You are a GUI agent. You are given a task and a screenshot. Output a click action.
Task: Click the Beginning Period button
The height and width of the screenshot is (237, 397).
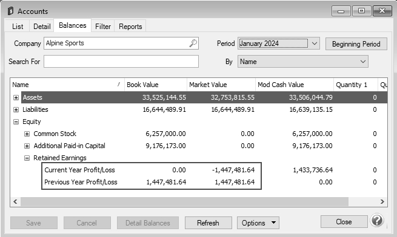(x=356, y=44)
